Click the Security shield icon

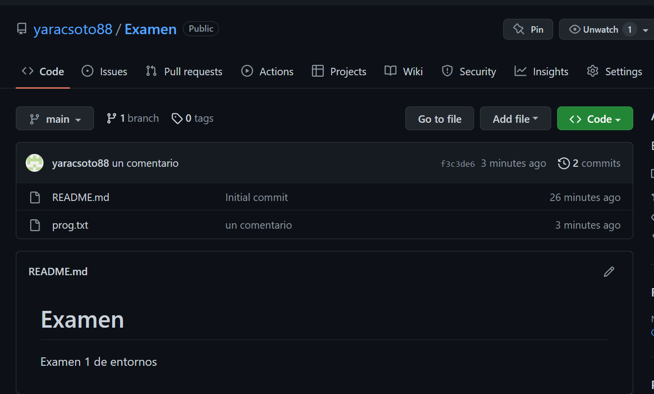coord(447,71)
